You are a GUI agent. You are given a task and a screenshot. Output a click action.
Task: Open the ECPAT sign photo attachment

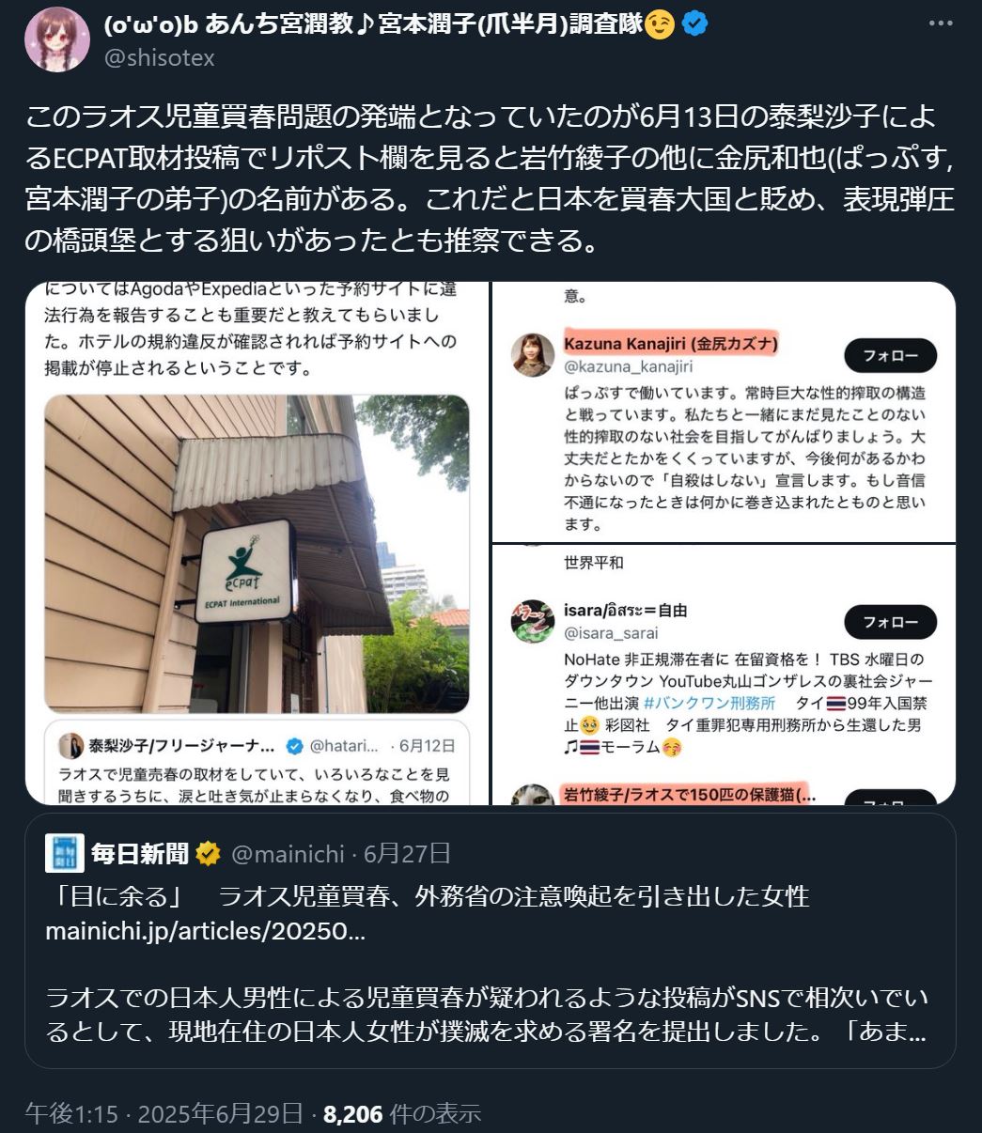tap(257, 543)
